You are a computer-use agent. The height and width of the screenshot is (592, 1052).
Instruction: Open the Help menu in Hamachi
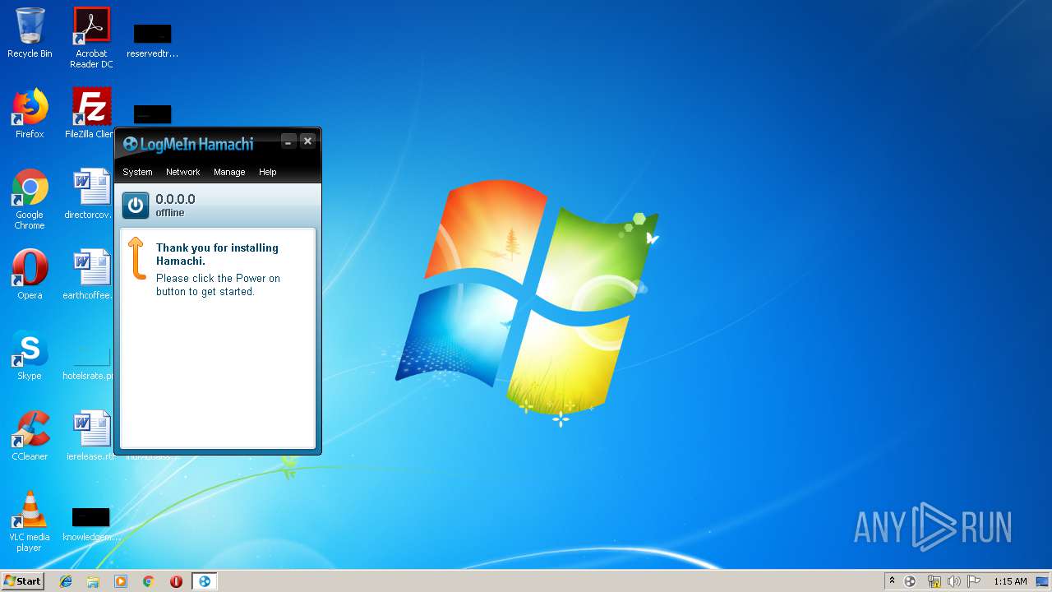pyautogui.click(x=267, y=172)
